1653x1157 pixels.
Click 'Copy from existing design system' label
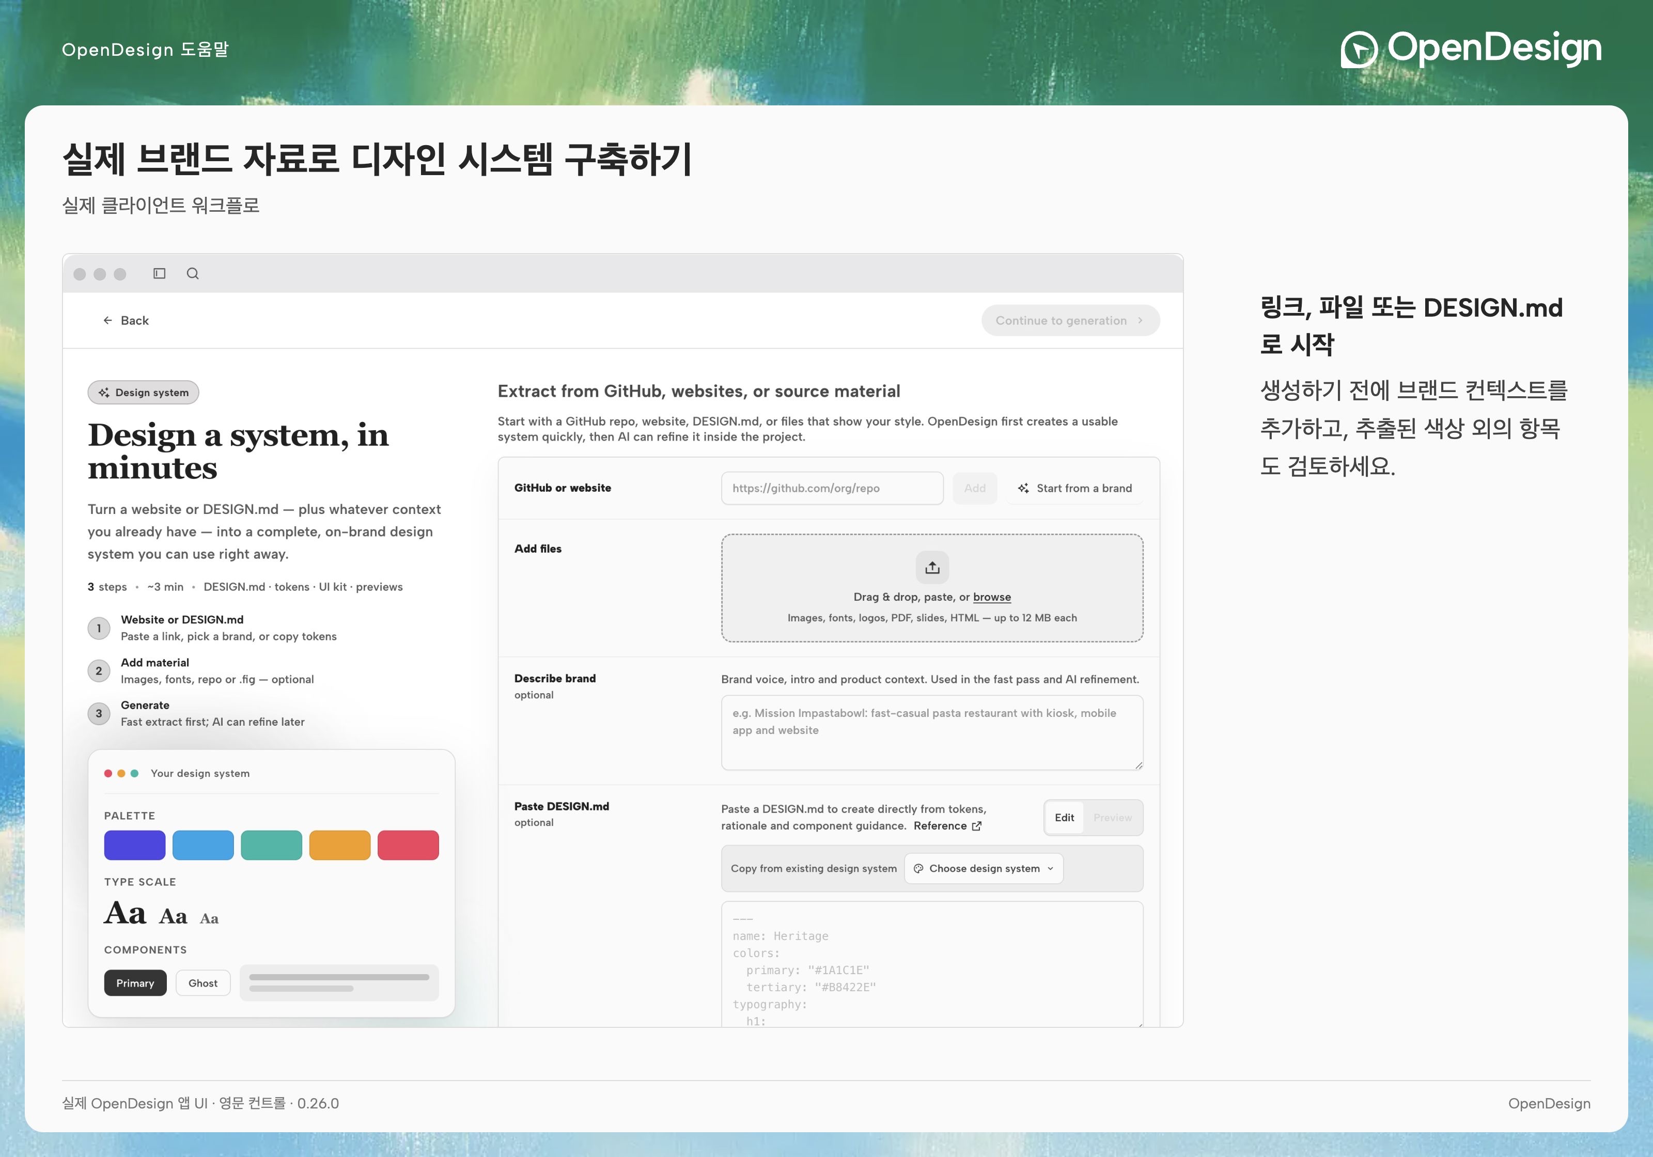coord(814,868)
